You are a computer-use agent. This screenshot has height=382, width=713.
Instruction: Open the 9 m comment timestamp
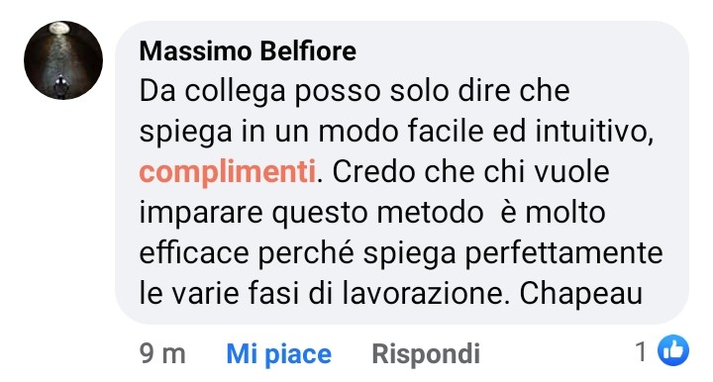pos(162,353)
